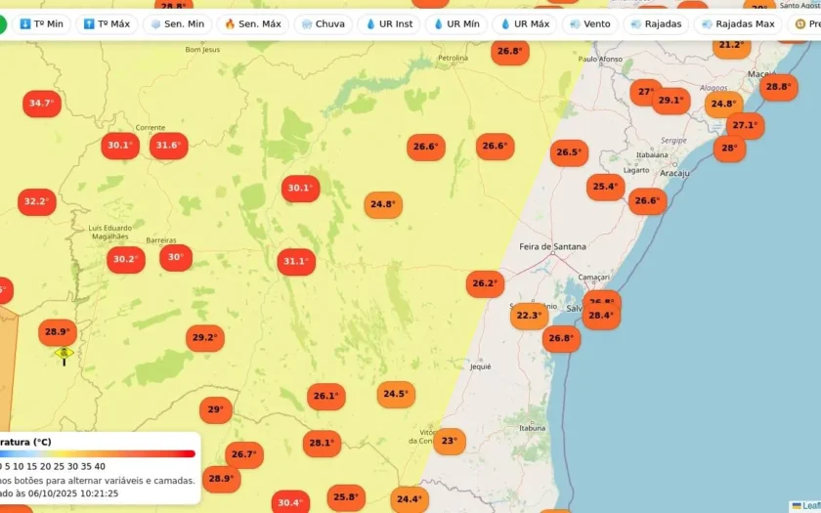
Task: Show the Rajadas Max layer
Action: point(738,24)
